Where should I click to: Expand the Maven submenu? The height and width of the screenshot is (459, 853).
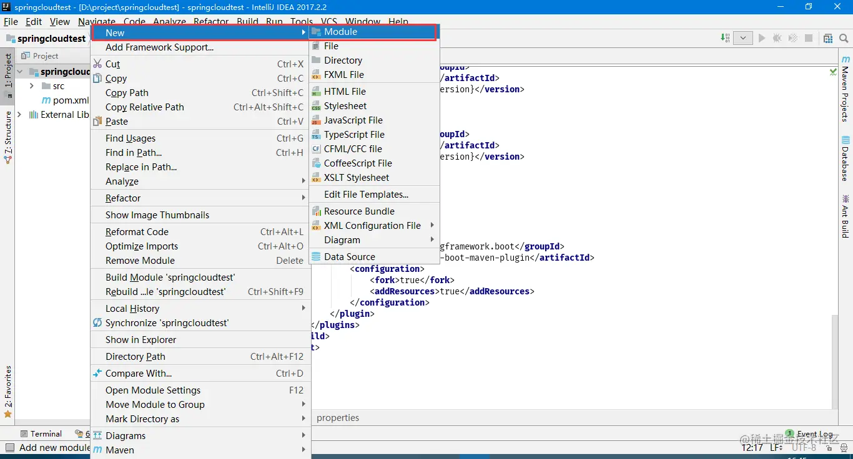pos(200,450)
